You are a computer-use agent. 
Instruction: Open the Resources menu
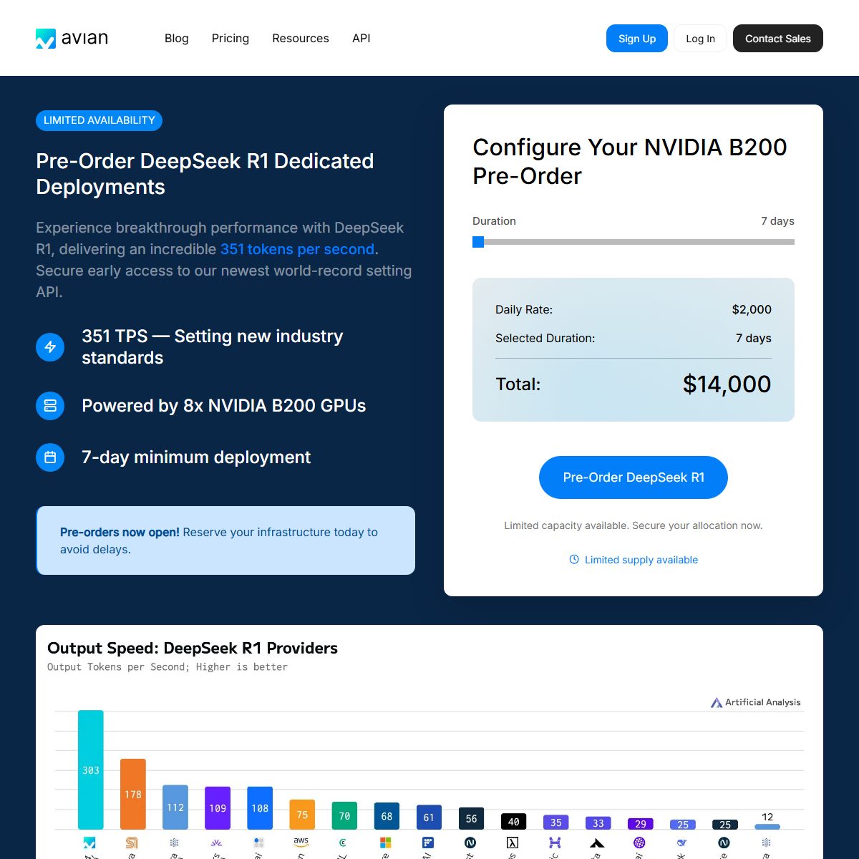[x=301, y=38]
